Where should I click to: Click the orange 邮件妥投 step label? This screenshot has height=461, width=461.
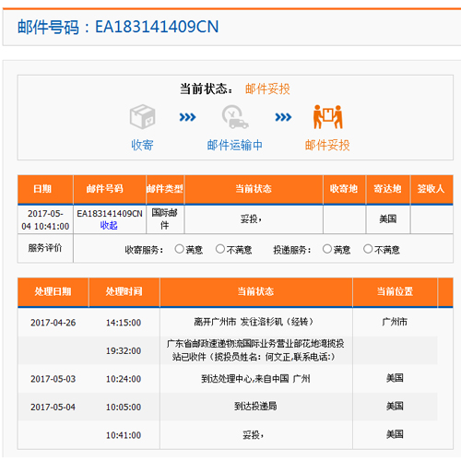click(327, 145)
